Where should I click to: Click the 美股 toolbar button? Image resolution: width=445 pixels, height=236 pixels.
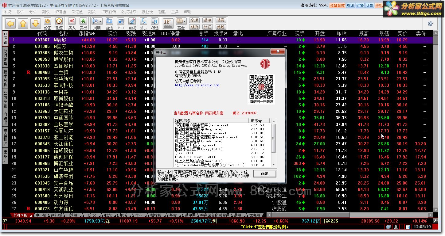tap(221, 27)
